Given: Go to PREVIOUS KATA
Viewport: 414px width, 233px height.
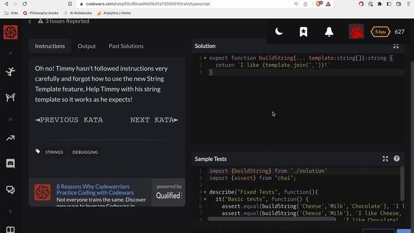Looking at the screenshot, I should click(x=69, y=120).
